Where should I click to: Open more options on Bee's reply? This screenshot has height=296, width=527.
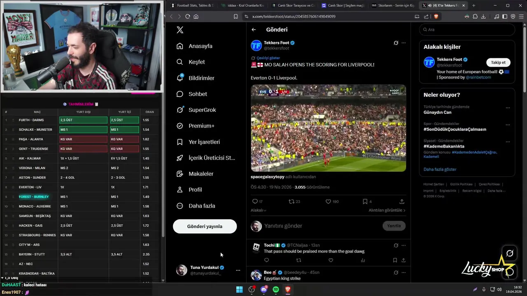point(403,273)
